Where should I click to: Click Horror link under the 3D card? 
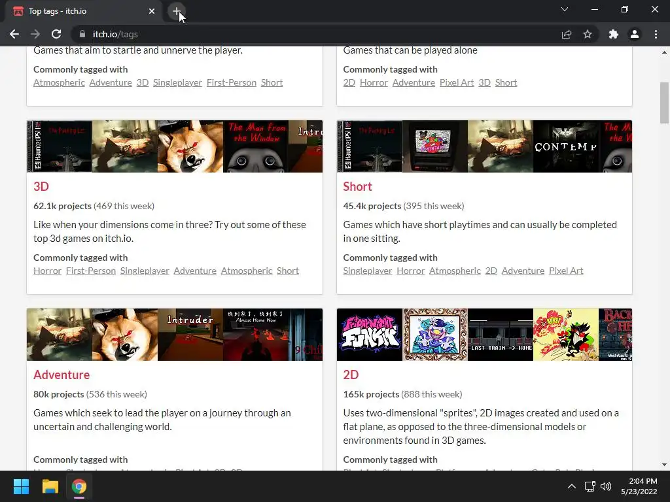point(47,271)
